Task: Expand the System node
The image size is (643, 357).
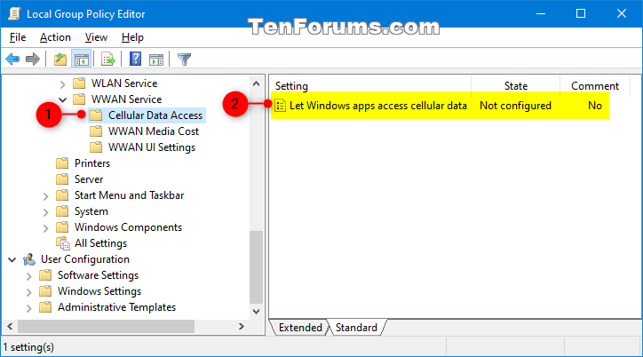Action: coord(45,212)
